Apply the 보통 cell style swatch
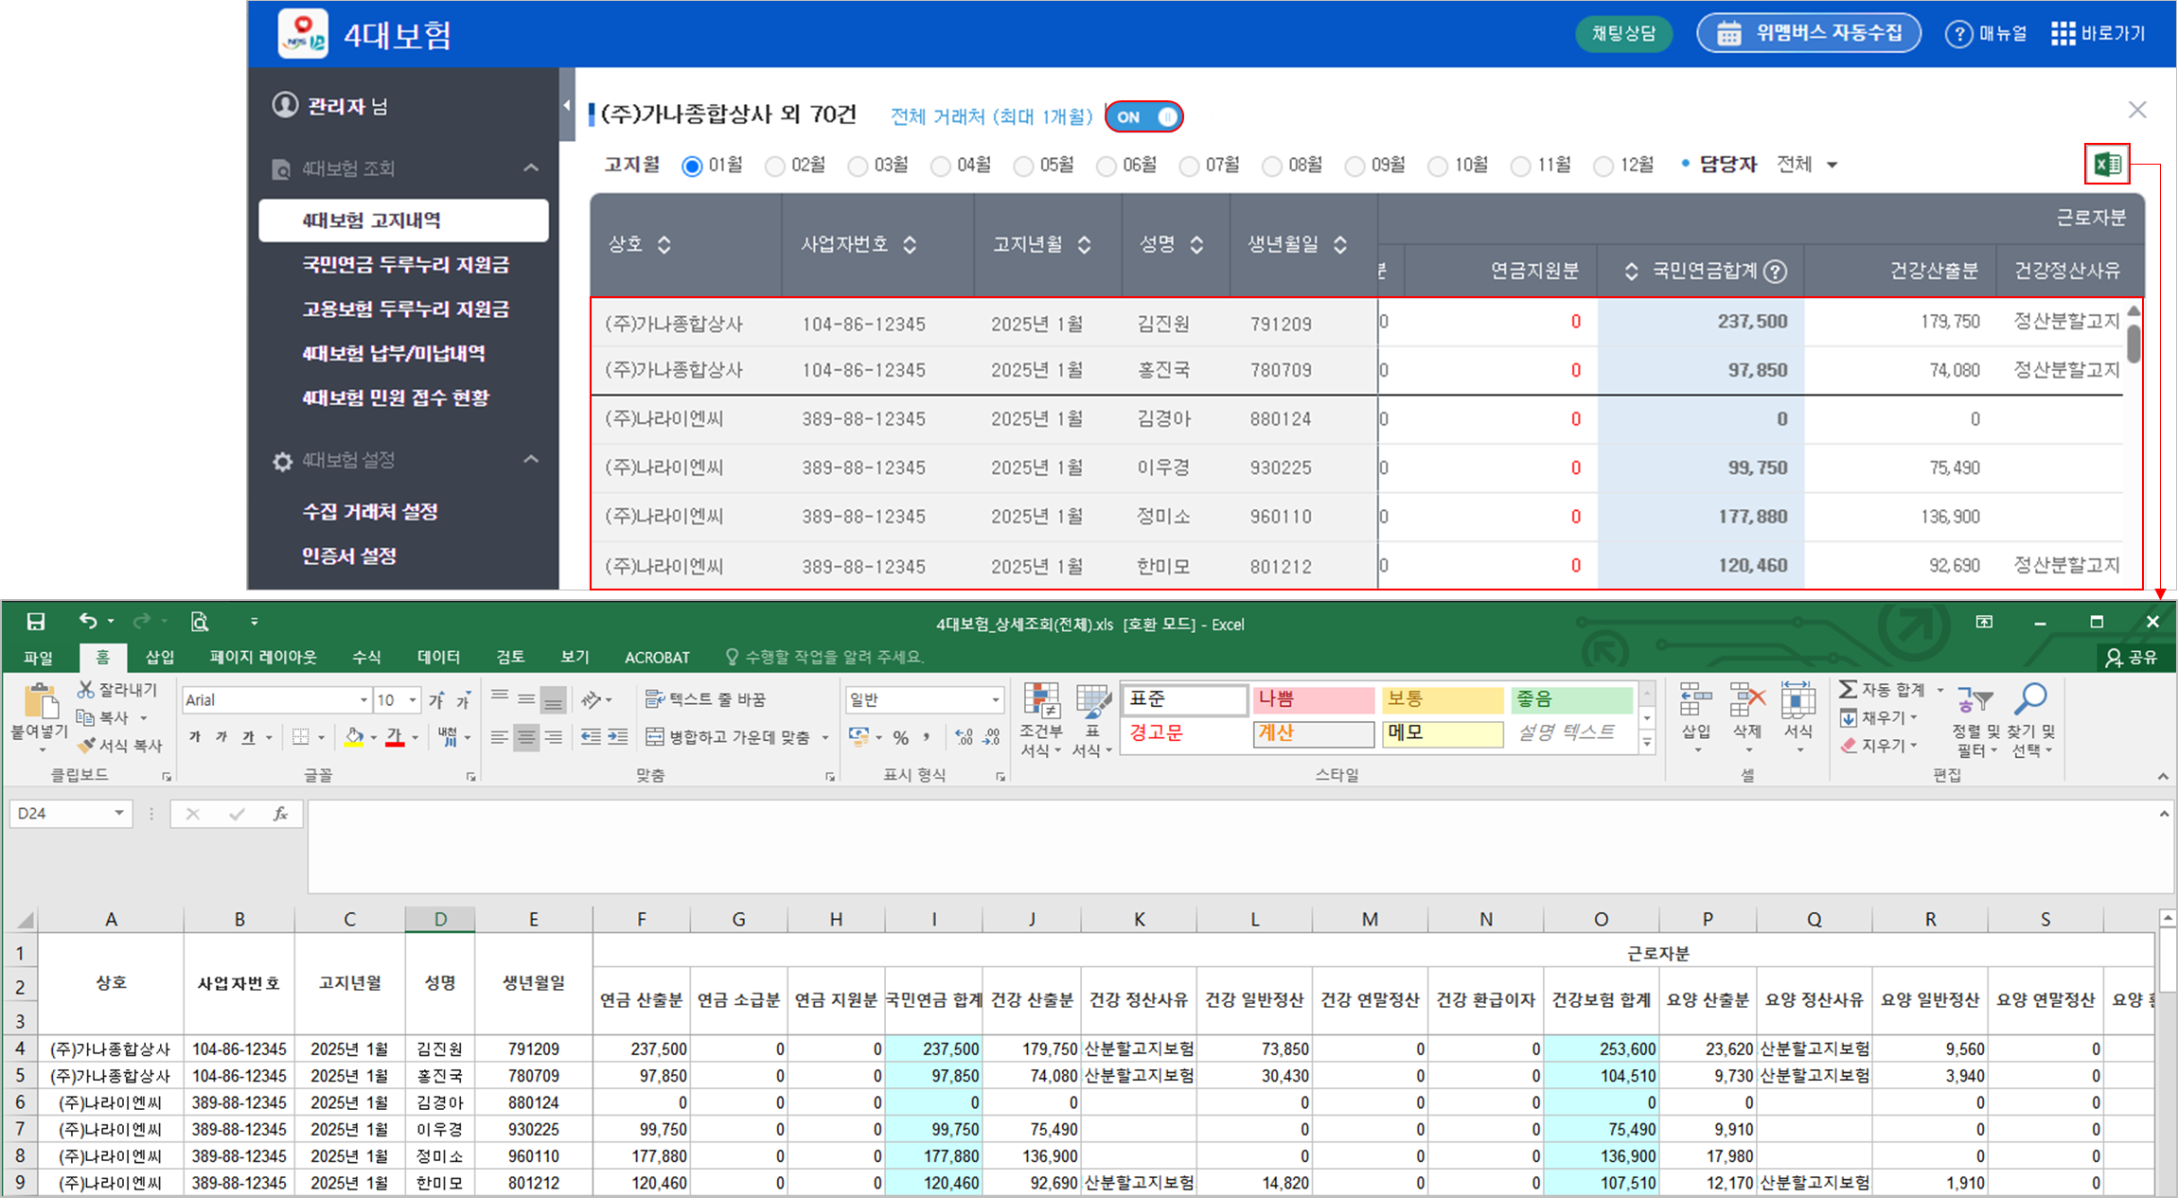The height and width of the screenshot is (1198, 2178). tap(1443, 700)
